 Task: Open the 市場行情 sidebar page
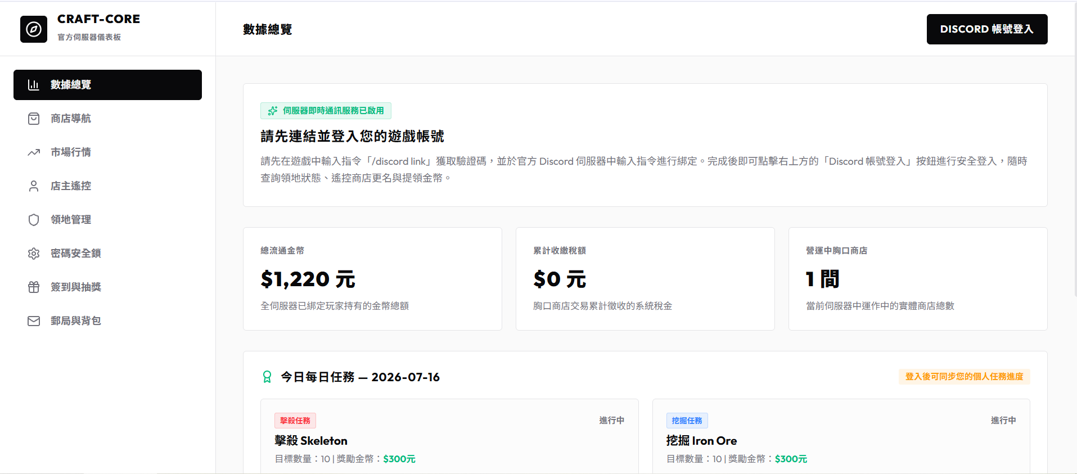[x=107, y=152]
